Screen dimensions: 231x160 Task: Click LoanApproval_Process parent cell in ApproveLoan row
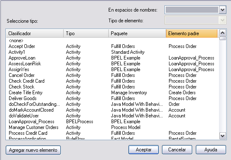click(x=191, y=58)
